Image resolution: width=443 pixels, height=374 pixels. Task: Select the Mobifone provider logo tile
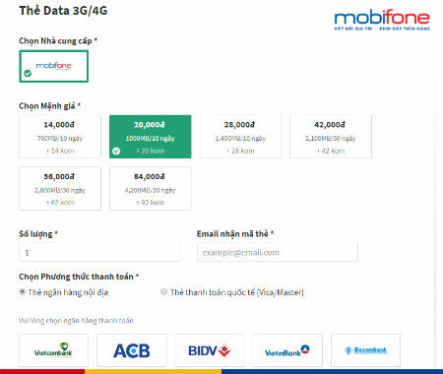pyautogui.click(x=54, y=66)
